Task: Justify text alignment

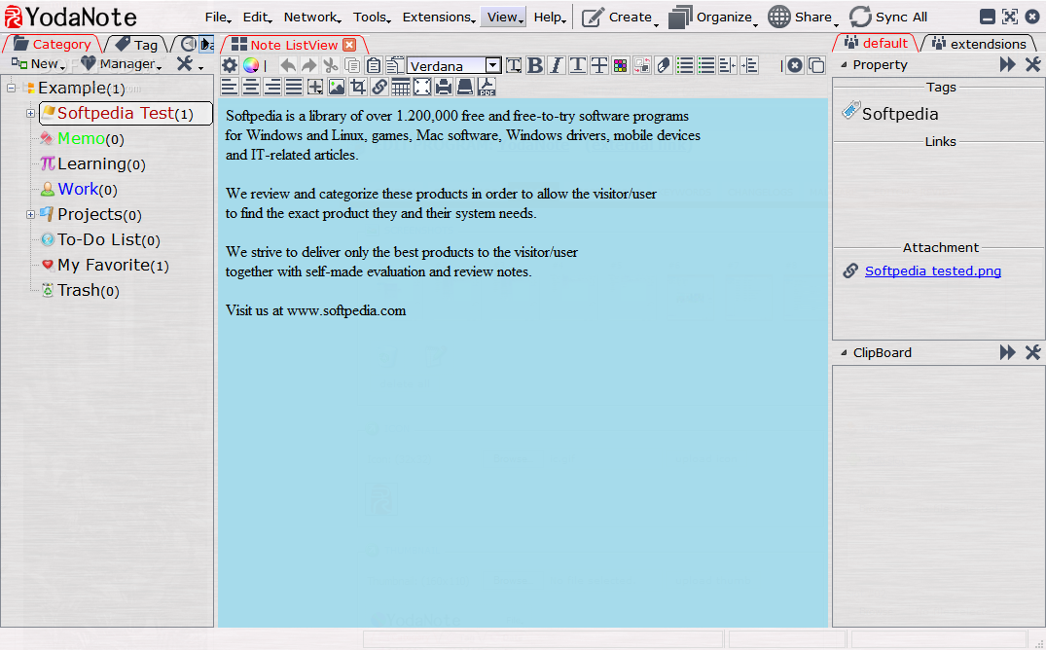Action: coord(294,87)
